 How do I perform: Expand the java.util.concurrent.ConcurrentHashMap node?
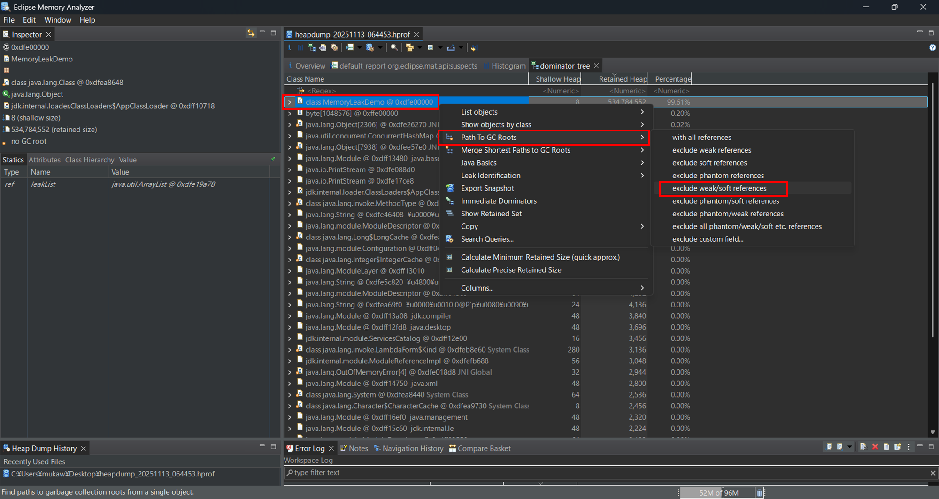[x=290, y=136]
